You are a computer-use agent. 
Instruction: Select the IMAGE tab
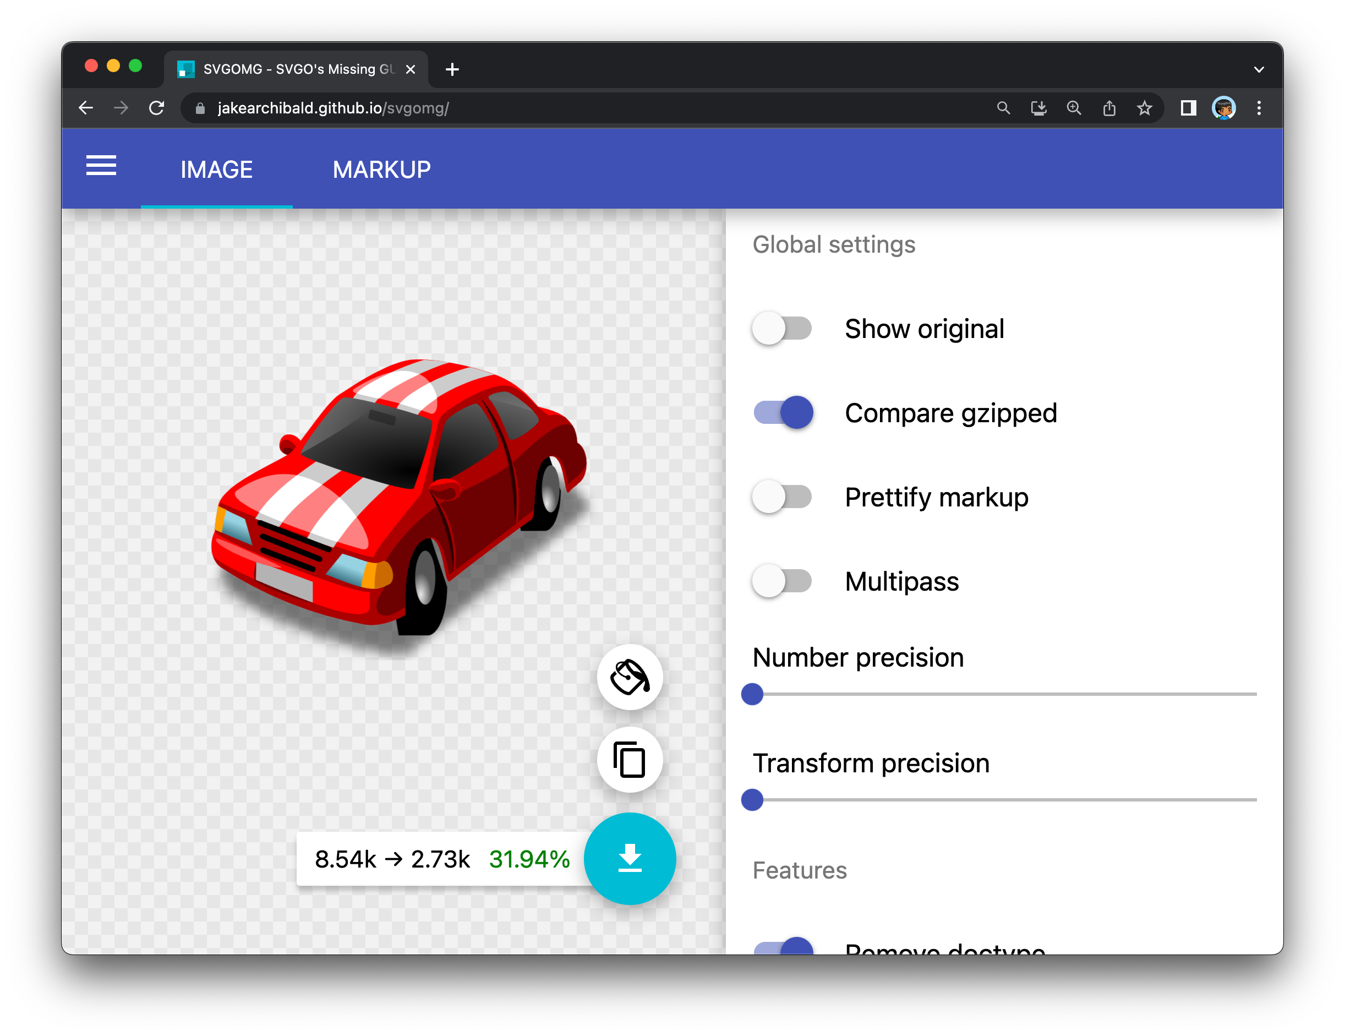pos(216,170)
